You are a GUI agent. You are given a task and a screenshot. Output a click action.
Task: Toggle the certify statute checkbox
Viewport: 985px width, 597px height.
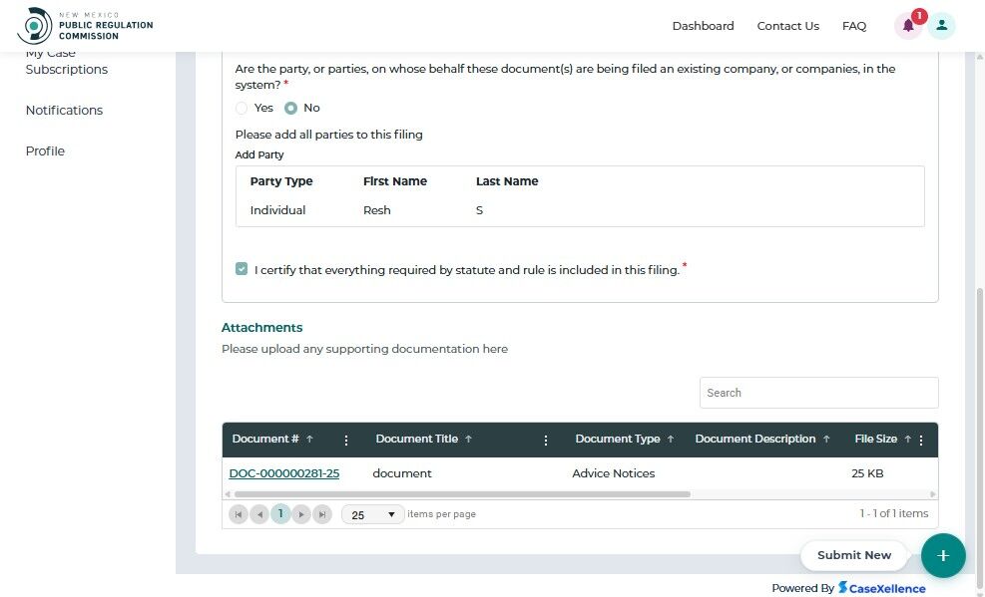[x=242, y=269]
